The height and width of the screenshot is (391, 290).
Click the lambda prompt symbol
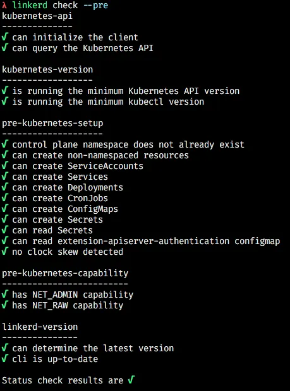click(4, 5)
